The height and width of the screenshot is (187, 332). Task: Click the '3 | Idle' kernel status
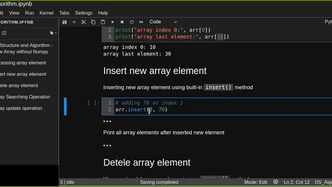tap(67, 182)
